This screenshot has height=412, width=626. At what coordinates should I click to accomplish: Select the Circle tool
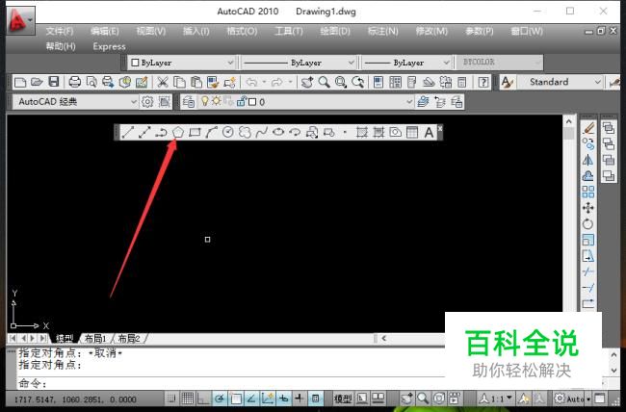(x=228, y=132)
